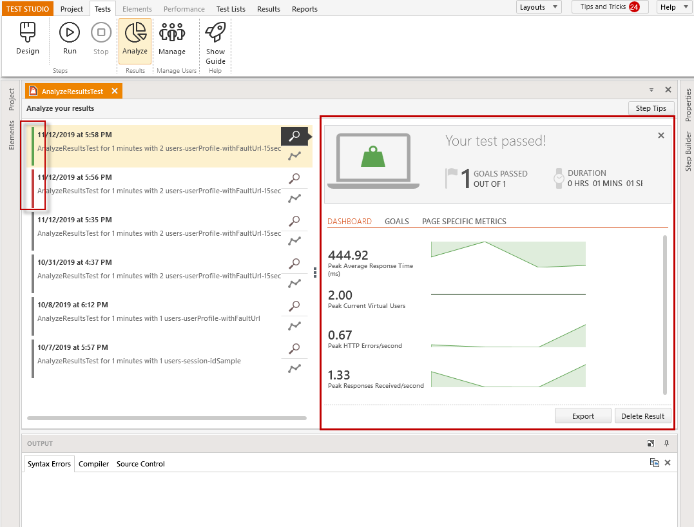The image size is (694, 527).
Task: Switch to the Tests ribbon tab
Action: [x=102, y=9]
